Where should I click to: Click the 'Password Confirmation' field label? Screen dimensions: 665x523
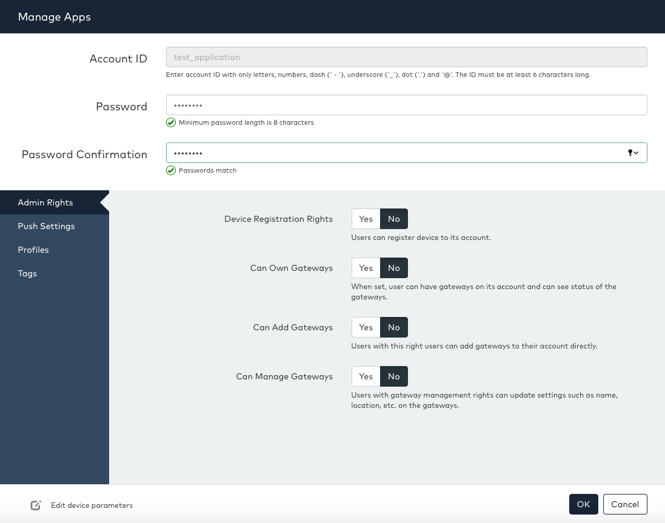pos(84,155)
